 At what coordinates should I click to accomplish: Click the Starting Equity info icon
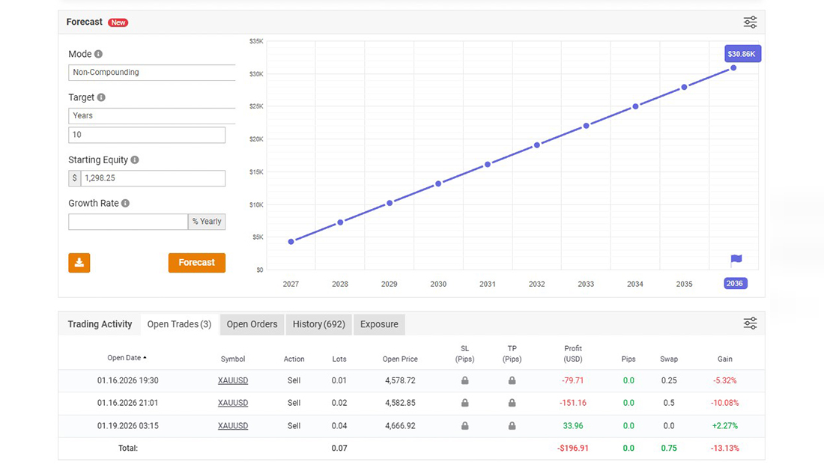(135, 160)
